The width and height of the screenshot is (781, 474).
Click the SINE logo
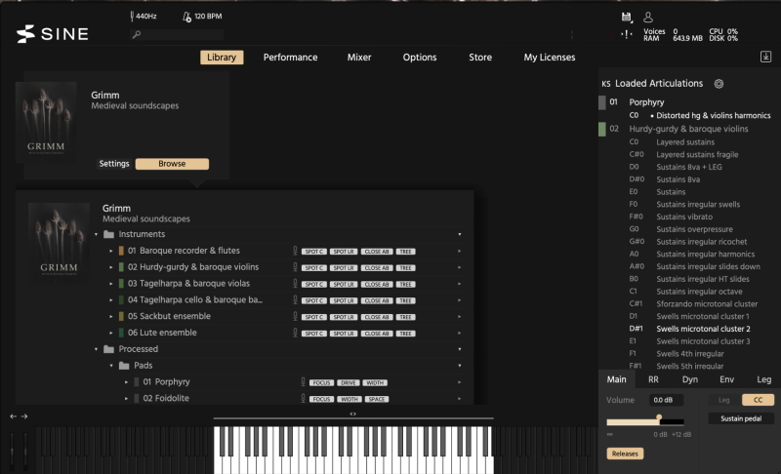click(x=53, y=34)
